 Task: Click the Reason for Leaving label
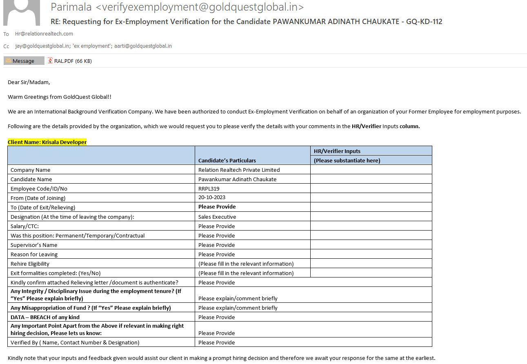[34, 254]
